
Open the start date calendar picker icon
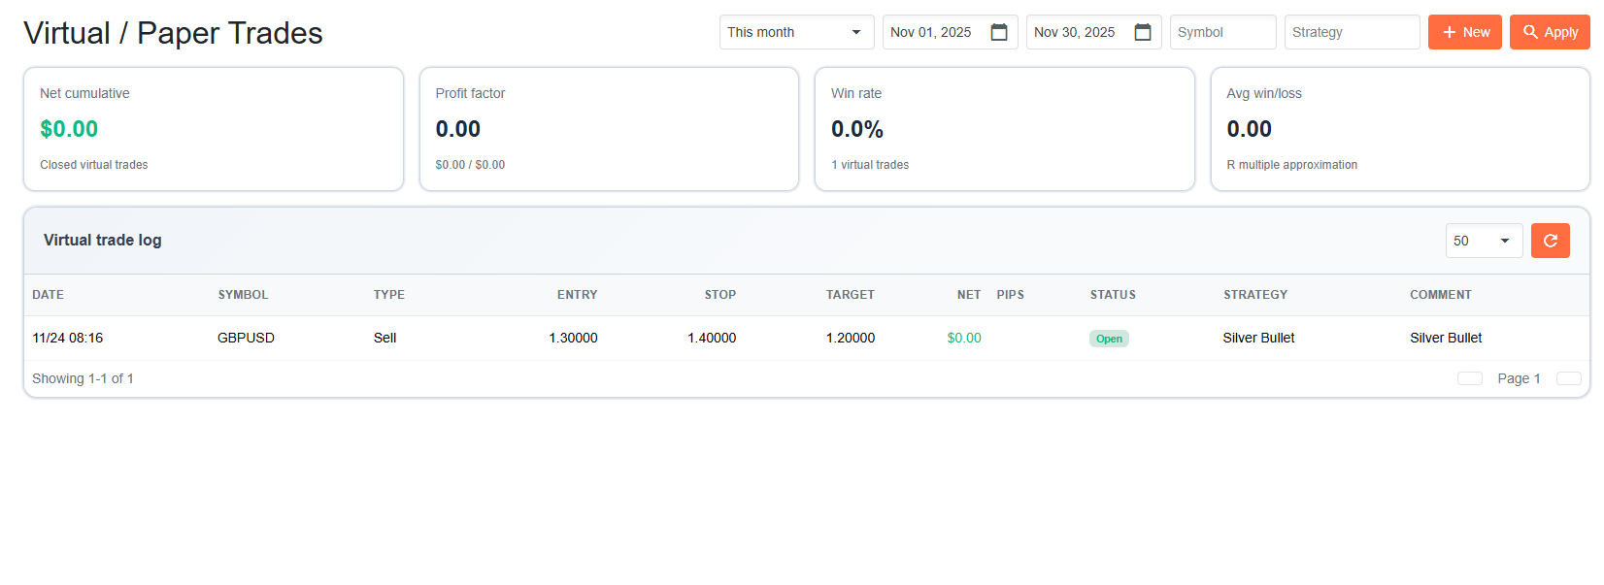998,32
